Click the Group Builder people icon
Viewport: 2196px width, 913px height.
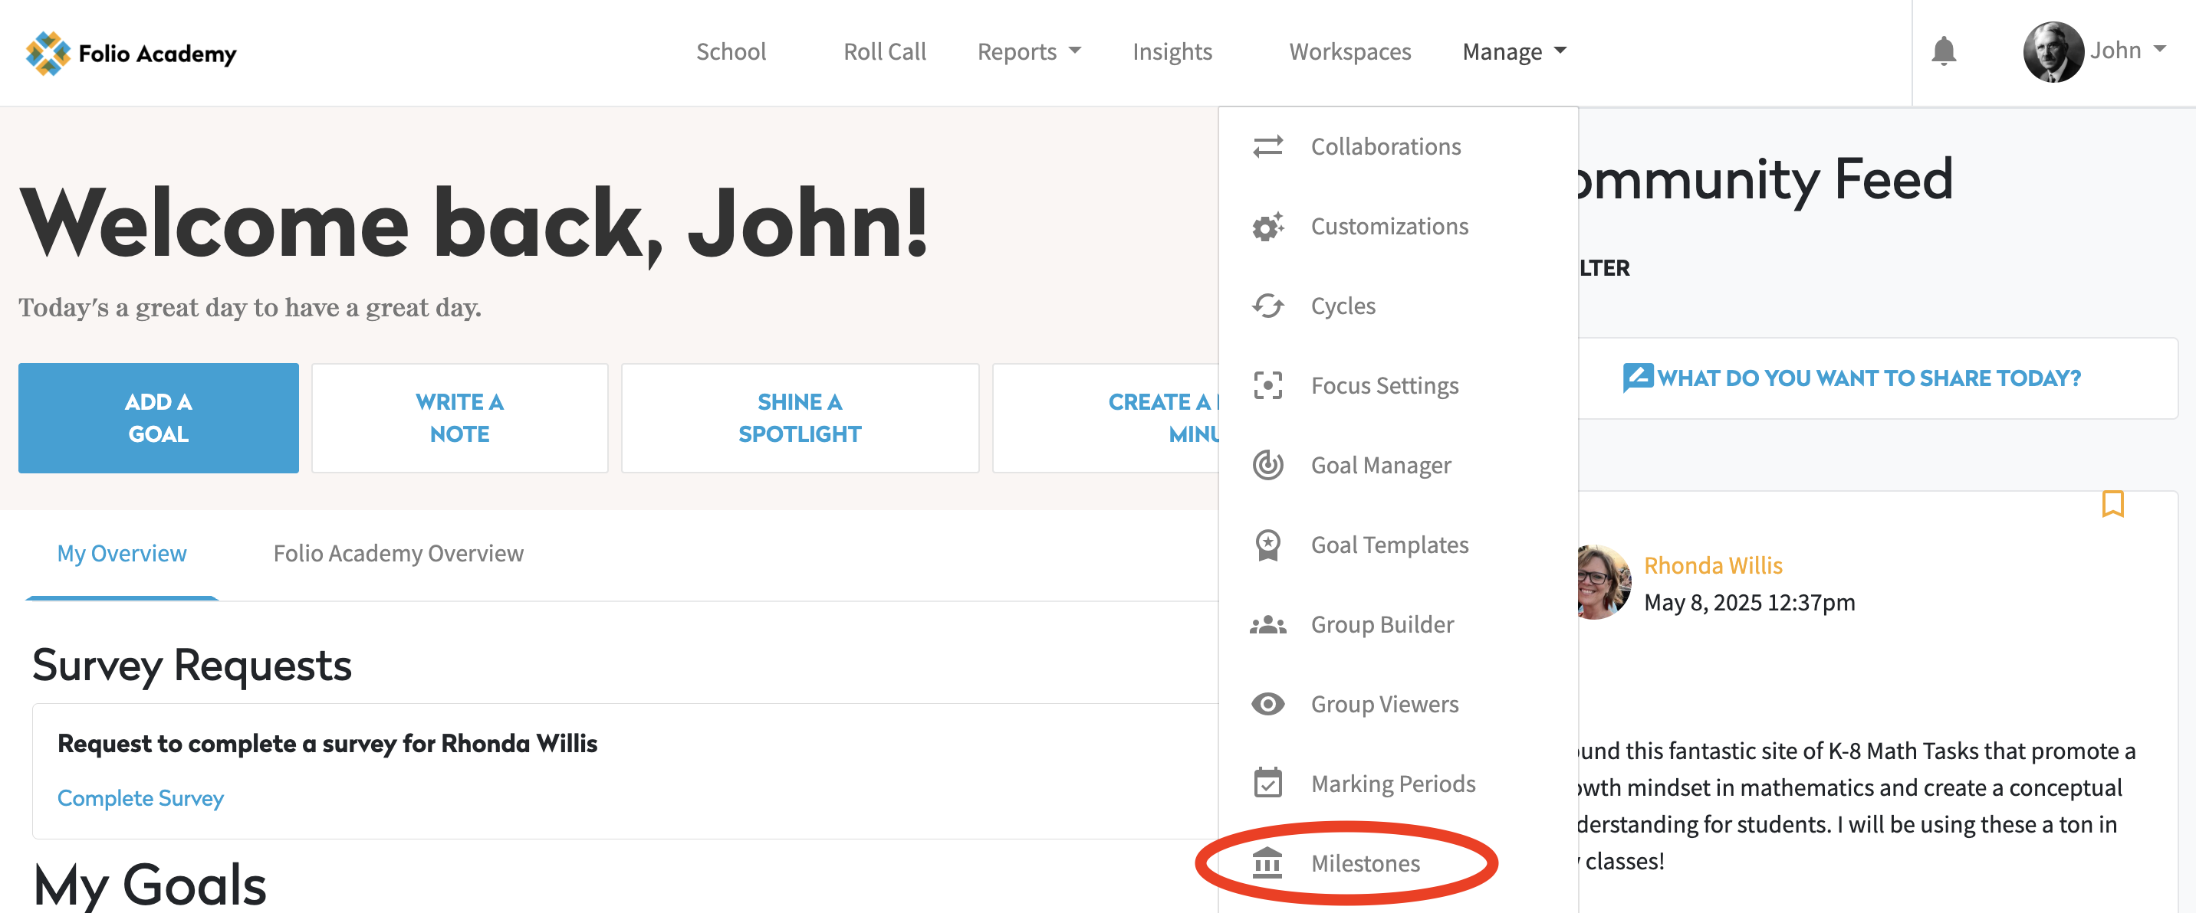(1267, 624)
